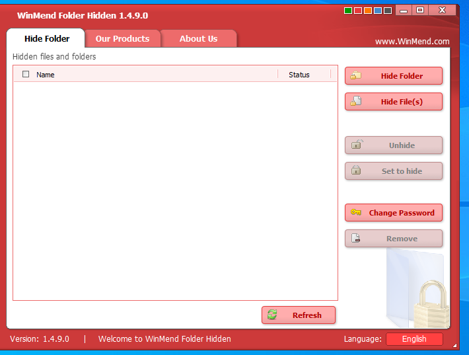Click the folder lock icon on Hide Folder
Screen dimensions: 469x355
[356, 75]
